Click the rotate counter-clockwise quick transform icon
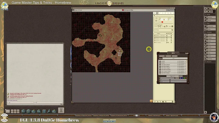The image size is (219, 123). coord(158,26)
